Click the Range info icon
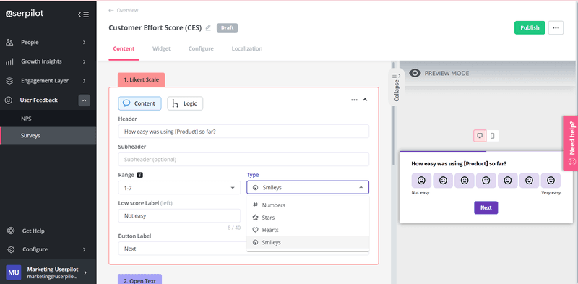This screenshot has width=578, height=284. (139, 175)
